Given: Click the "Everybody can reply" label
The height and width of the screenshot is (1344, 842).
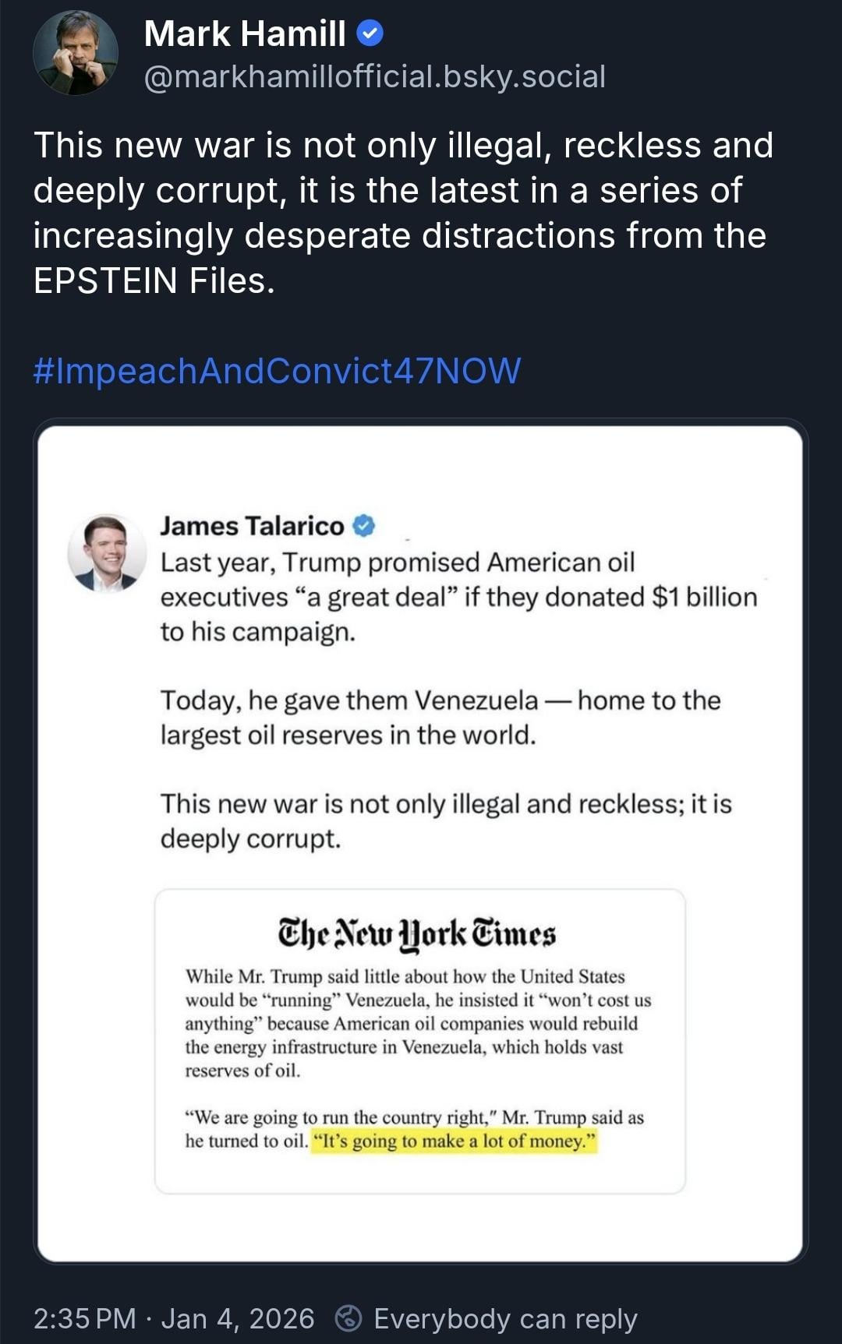Looking at the screenshot, I should click(505, 1318).
